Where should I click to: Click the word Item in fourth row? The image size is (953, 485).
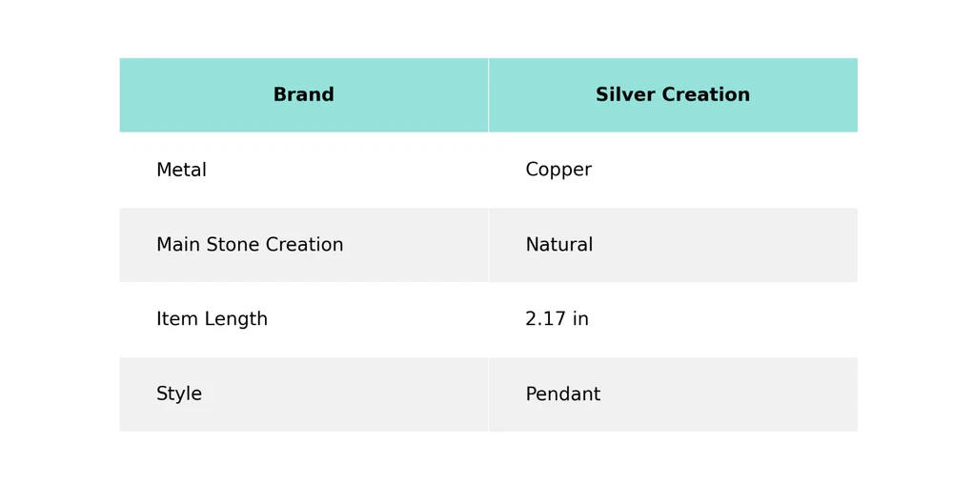[172, 320]
